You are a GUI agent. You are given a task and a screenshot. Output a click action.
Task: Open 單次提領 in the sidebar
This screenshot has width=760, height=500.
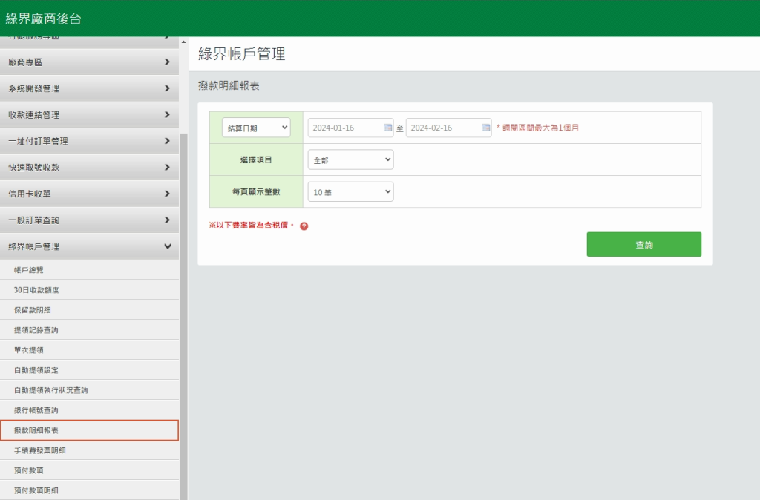pos(89,350)
